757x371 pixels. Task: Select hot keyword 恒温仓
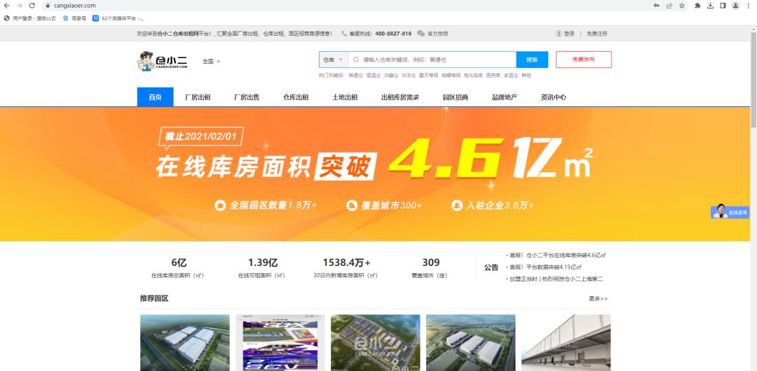tap(373, 76)
